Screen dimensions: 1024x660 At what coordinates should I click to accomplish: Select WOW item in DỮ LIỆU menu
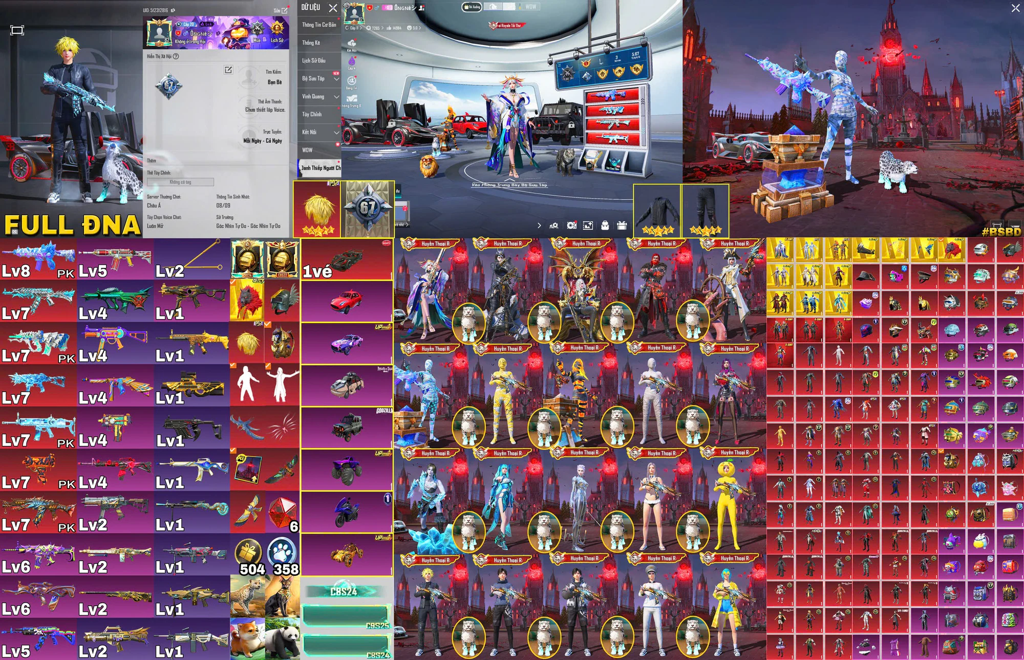tap(319, 150)
